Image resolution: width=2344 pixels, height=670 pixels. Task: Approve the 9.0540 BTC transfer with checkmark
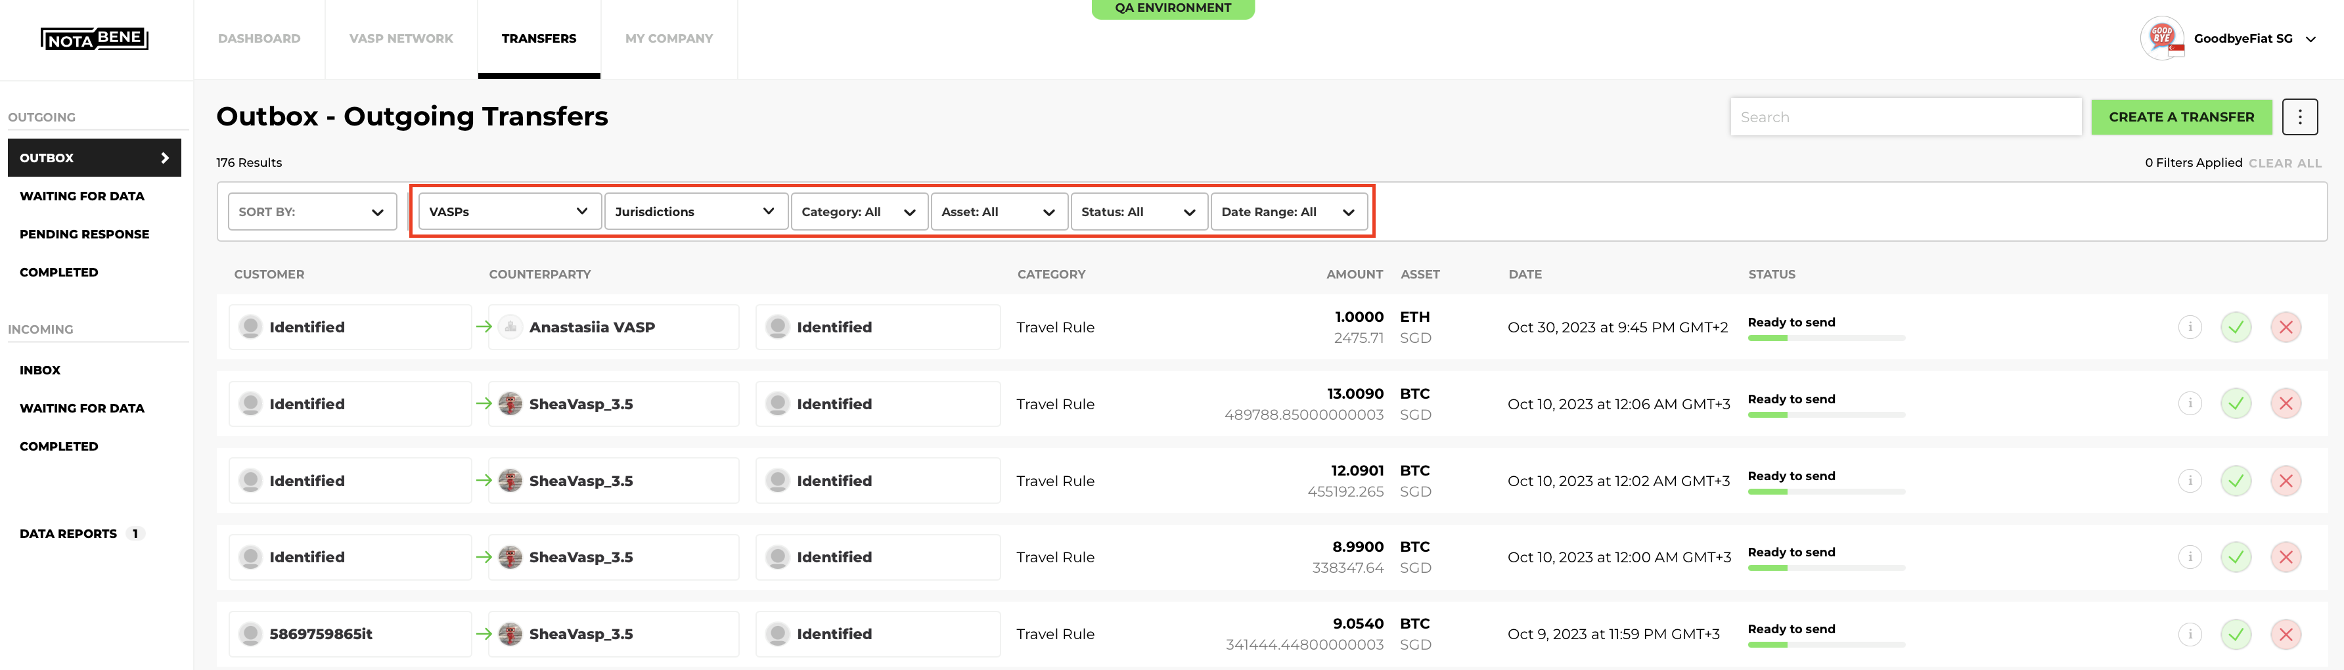point(2236,634)
